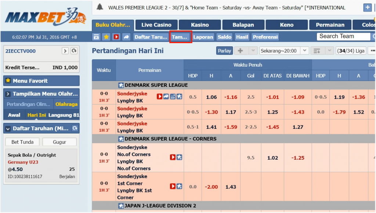Image resolution: width=376 pixels, height=213 pixels.
Task: Add Denmark Super League - Corners to favorites
Action: pyautogui.click(x=121, y=139)
